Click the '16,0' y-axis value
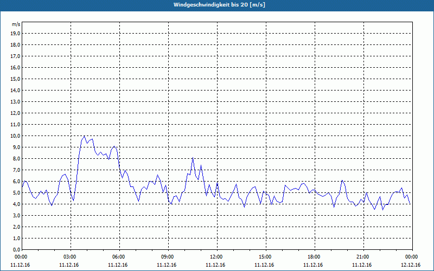Screen dimensions: 434x271 click(x=15, y=67)
